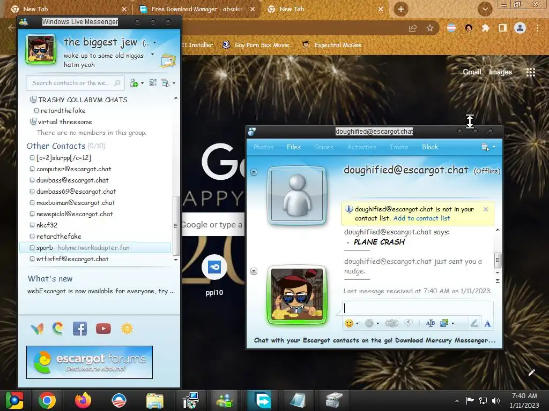Click the Add a contact icon
The image size is (549, 411).
click(x=133, y=83)
